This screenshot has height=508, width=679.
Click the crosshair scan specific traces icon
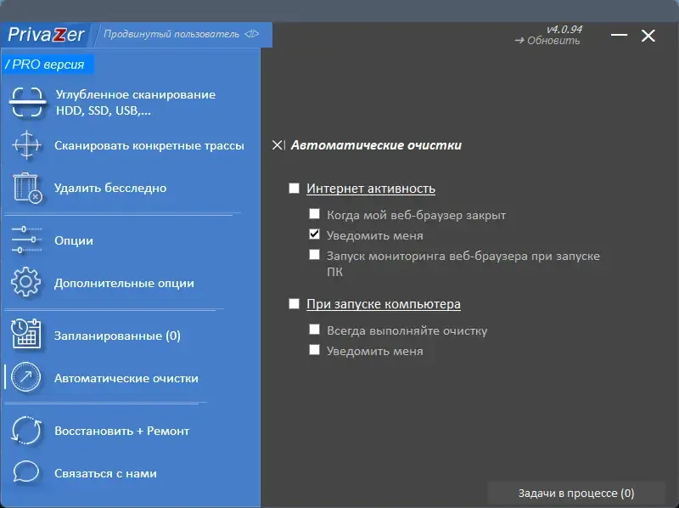27,145
